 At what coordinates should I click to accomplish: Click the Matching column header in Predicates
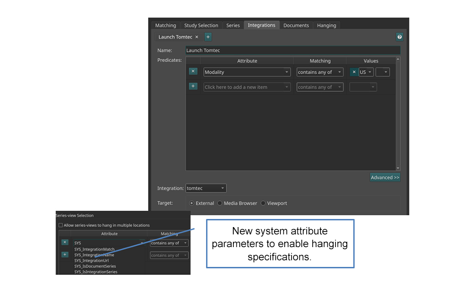coord(320,61)
